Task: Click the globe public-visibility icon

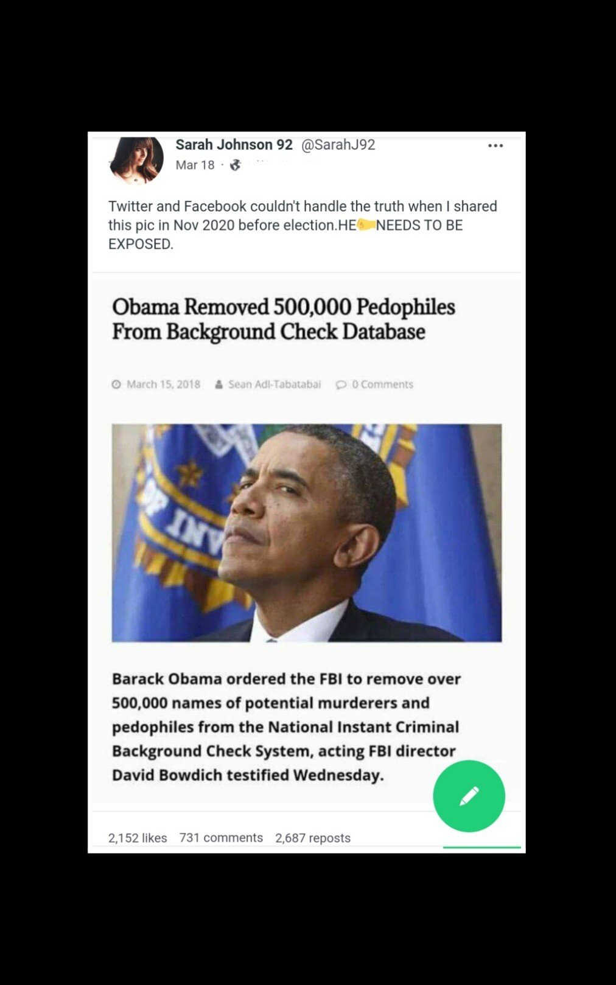Action: tap(236, 165)
